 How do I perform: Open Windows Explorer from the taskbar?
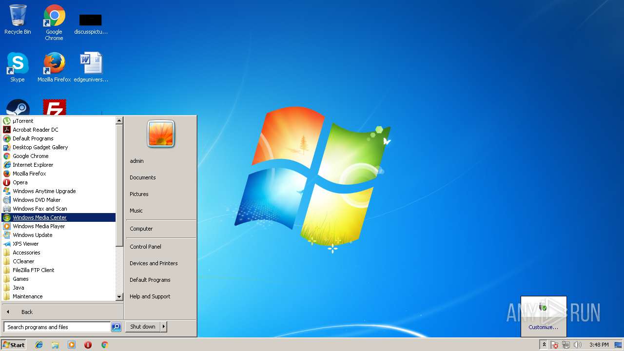pyautogui.click(x=55, y=345)
